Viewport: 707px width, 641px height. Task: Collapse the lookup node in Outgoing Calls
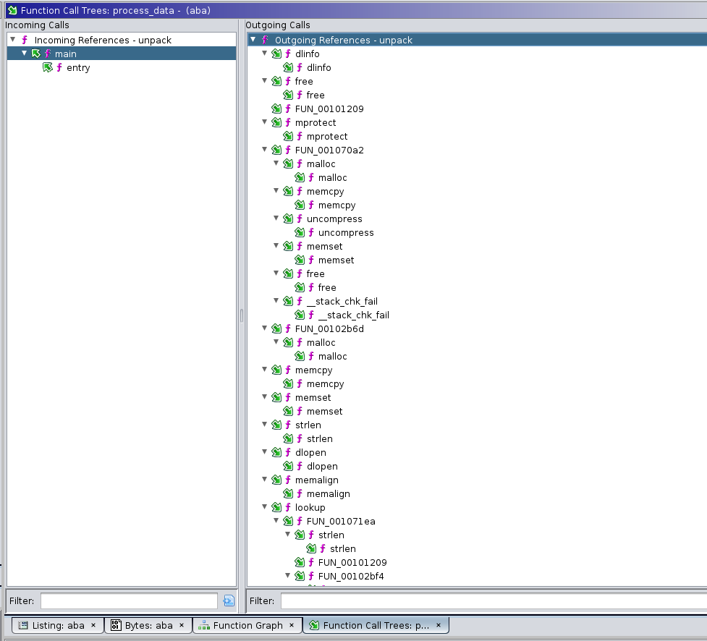[x=265, y=507]
